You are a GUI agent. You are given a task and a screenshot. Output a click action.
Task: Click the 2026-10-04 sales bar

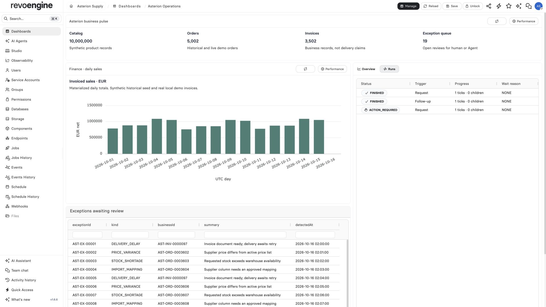point(157,136)
